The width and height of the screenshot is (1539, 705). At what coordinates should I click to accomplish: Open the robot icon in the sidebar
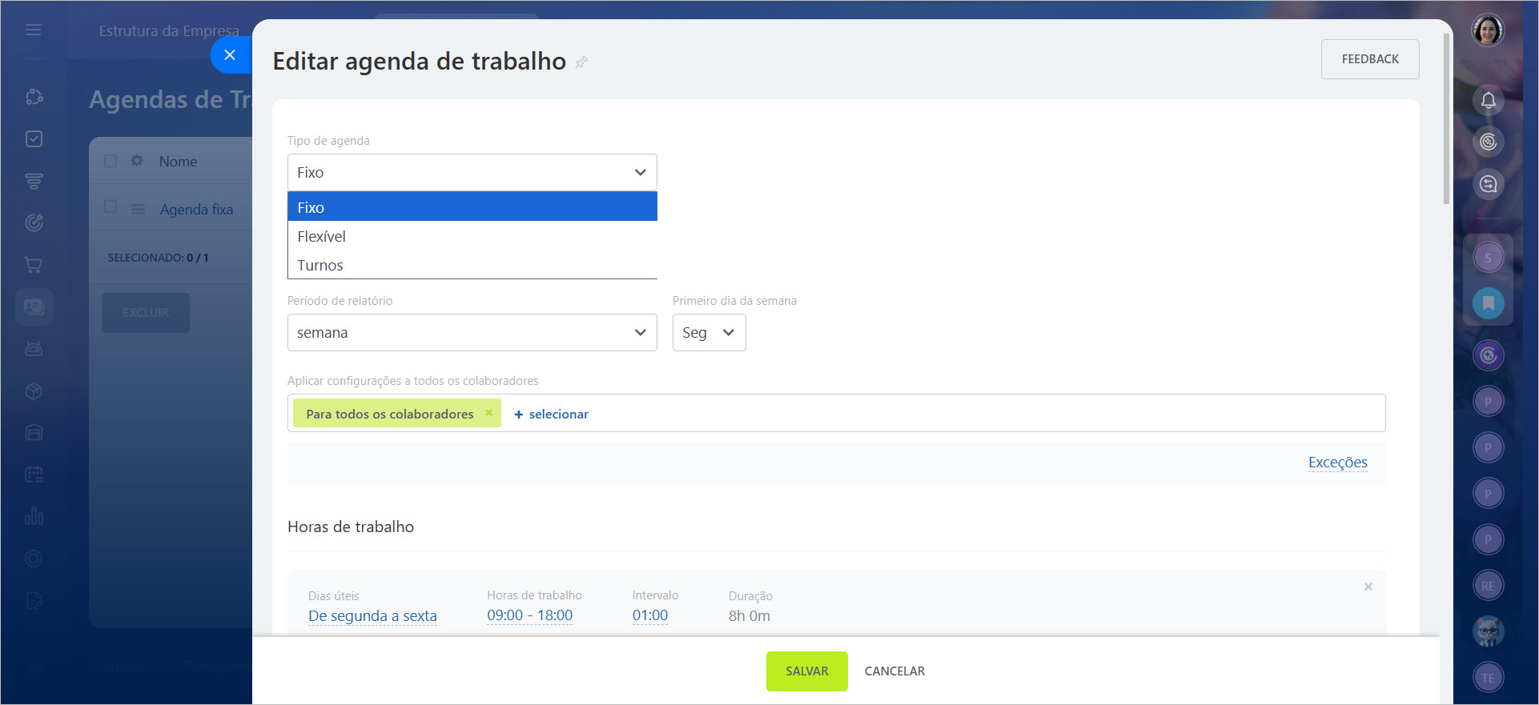[x=34, y=349]
